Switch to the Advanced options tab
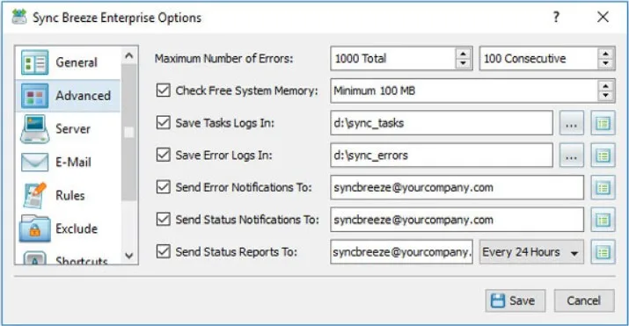Viewport: 629px width, 326px height. pyautogui.click(x=68, y=96)
